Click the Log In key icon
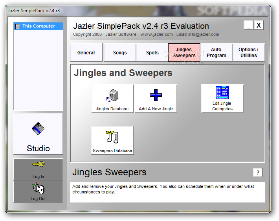The image size is (279, 221). click(x=38, y=164)
